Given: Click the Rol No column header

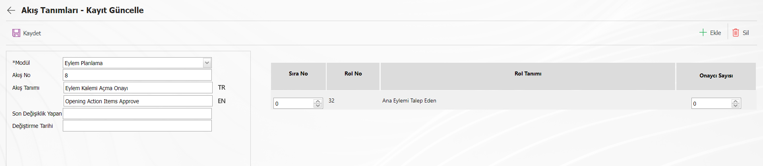Looking at the screenshot, I should tap(353, 74).
